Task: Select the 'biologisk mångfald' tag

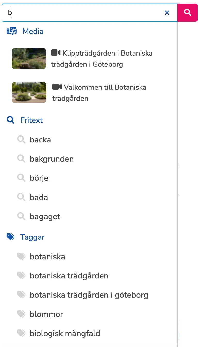Action: point(65,334)
